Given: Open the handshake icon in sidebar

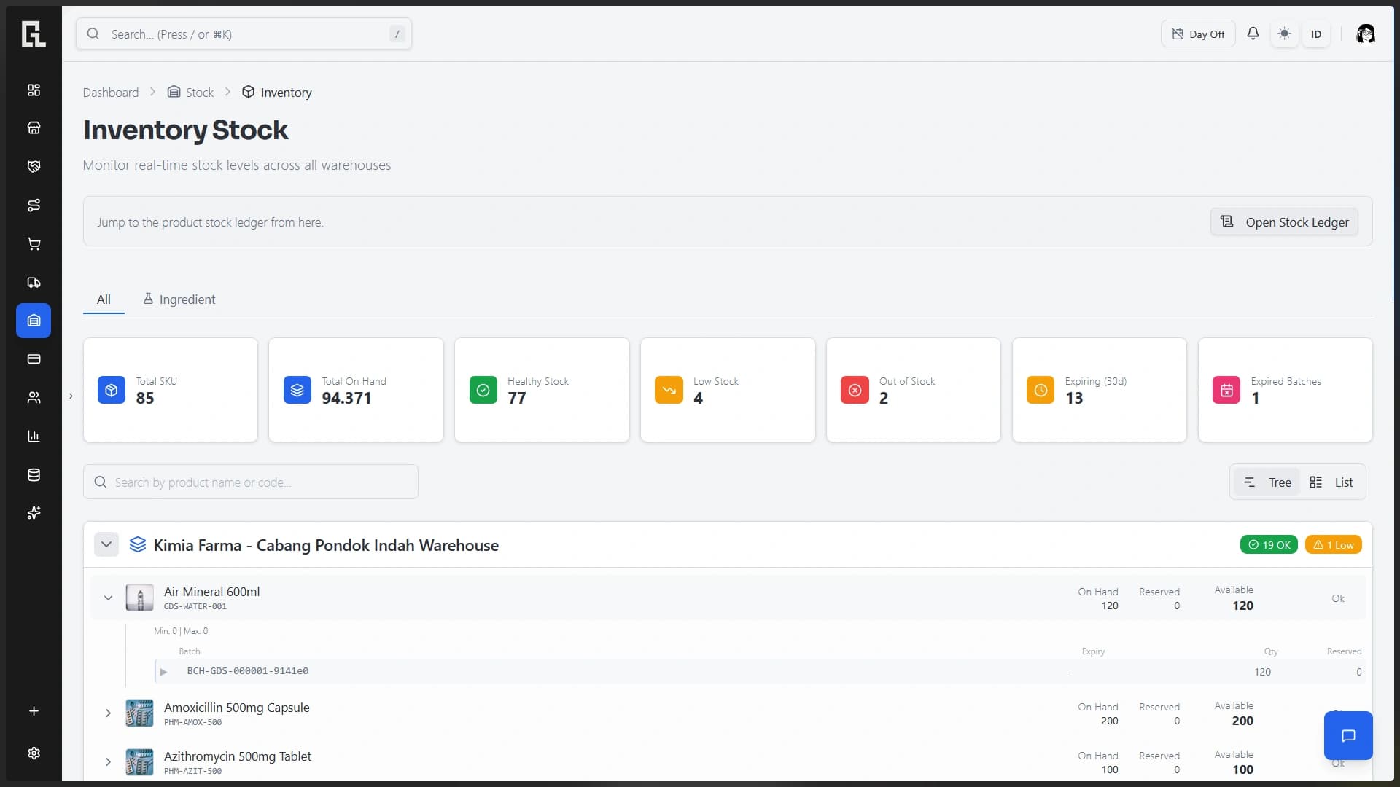Looking at the screenshot, I should pyautogui.click(x=34, y=167).
